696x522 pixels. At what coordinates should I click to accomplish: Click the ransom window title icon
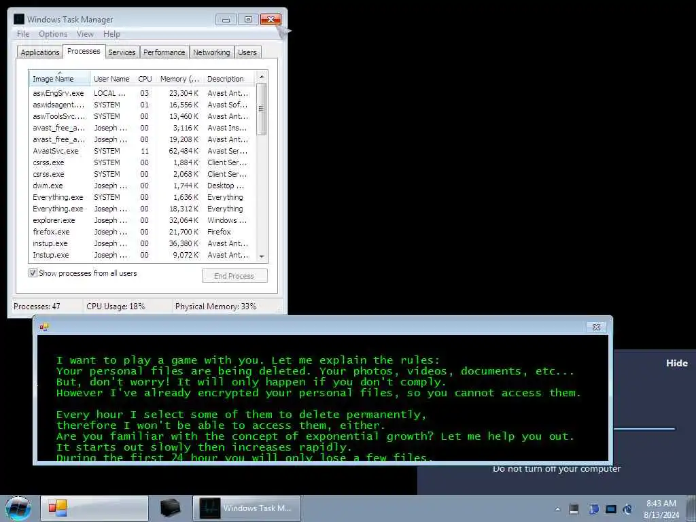point(44,327)
